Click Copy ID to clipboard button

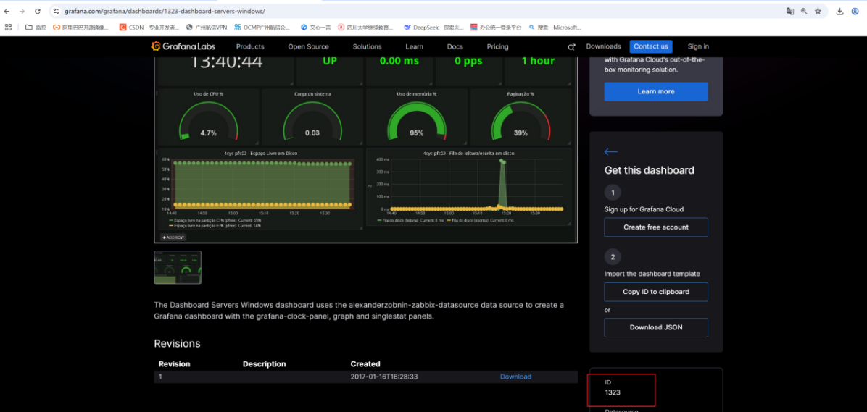[x=656, y=292]
